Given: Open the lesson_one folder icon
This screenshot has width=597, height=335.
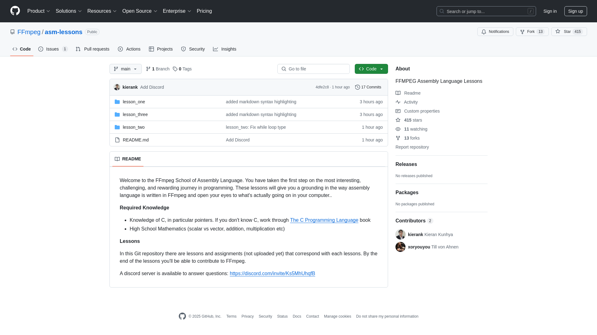Looking at the screenshot, I should (x=117, y=102).
